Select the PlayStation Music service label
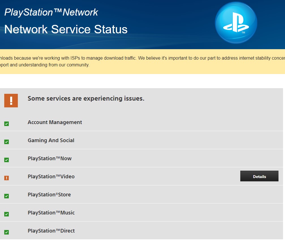 click(x=51, y=213)
